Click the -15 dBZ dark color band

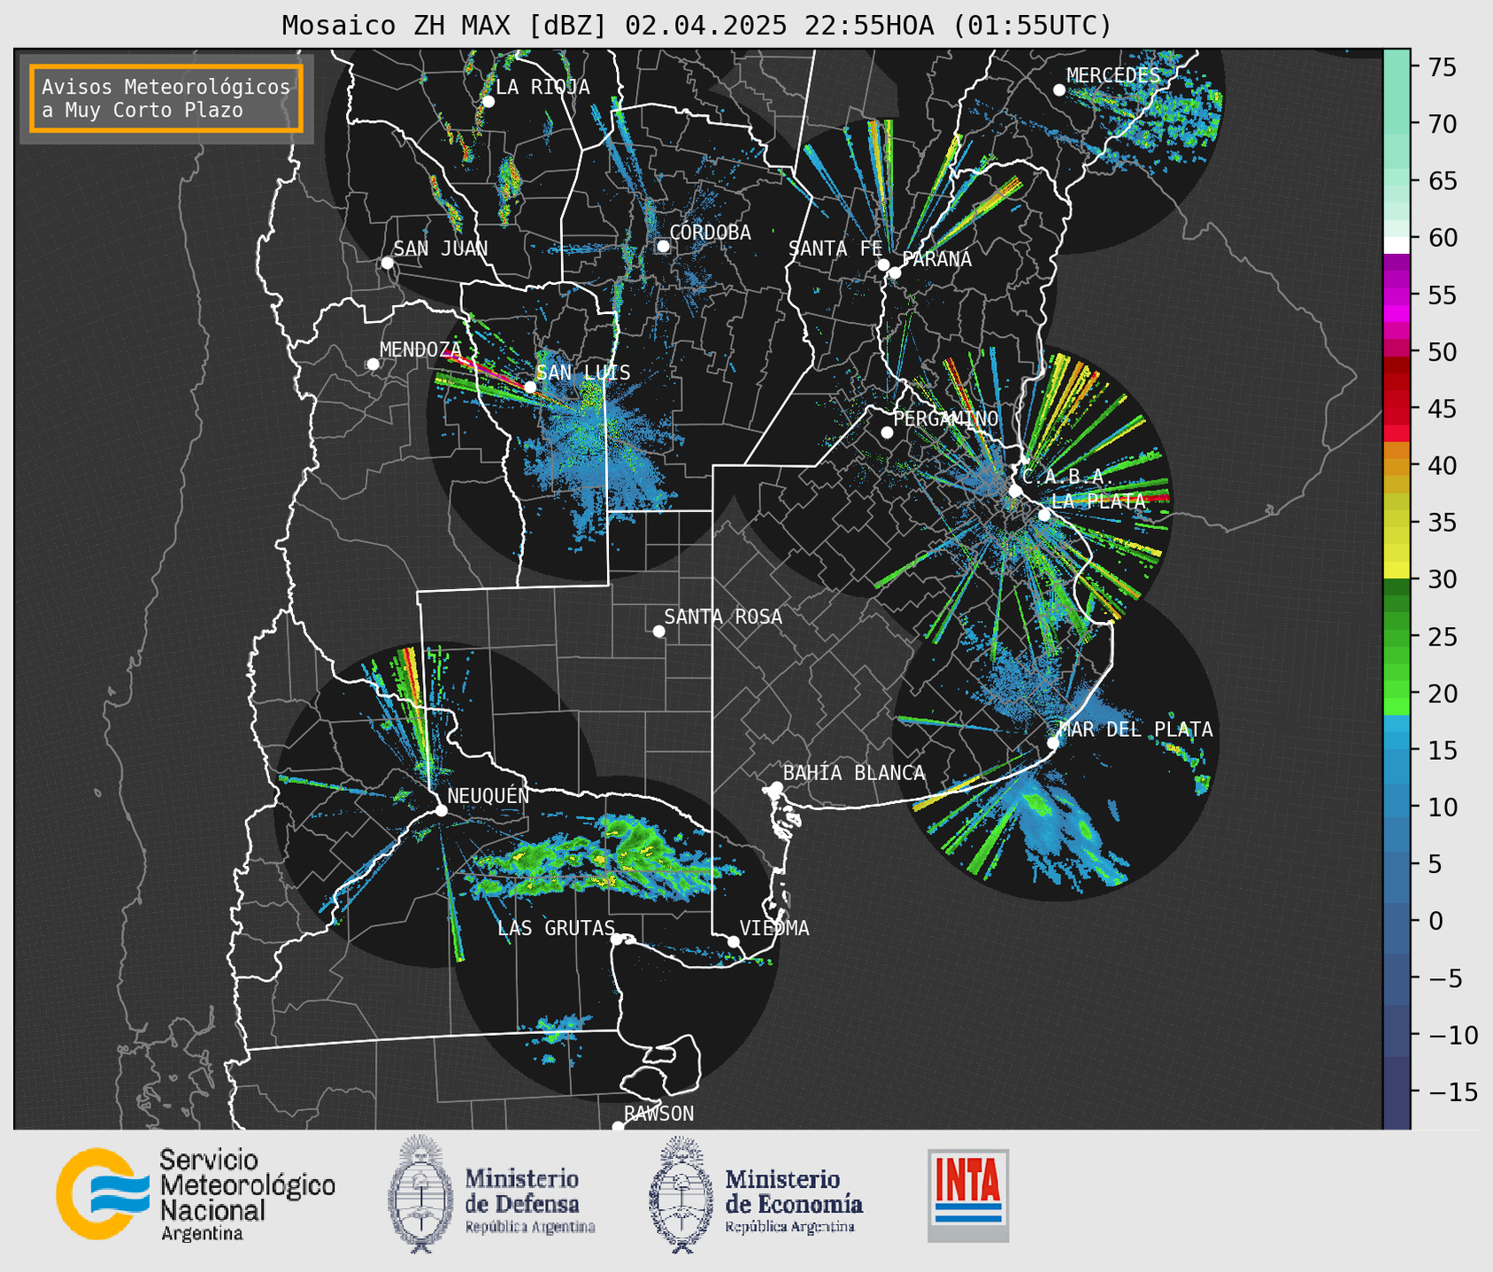click(x=1397, y=1092)
